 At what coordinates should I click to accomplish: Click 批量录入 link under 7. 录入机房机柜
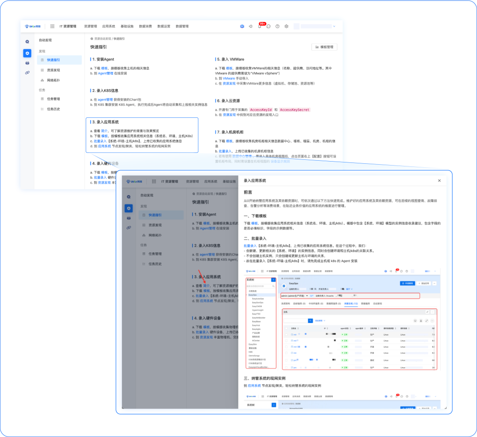coord(225,151)
